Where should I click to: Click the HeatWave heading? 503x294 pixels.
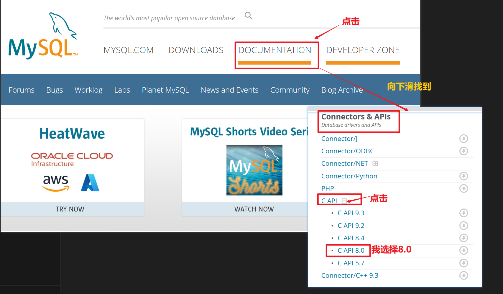point(72,133)
